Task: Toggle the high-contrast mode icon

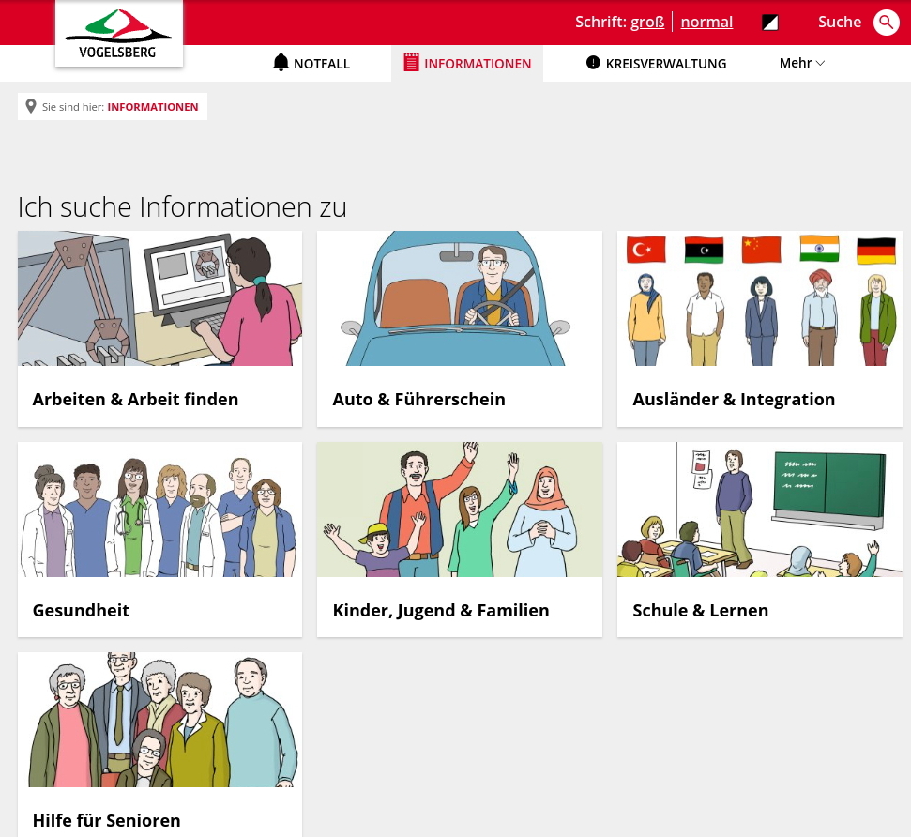Action: coord(770,23)
